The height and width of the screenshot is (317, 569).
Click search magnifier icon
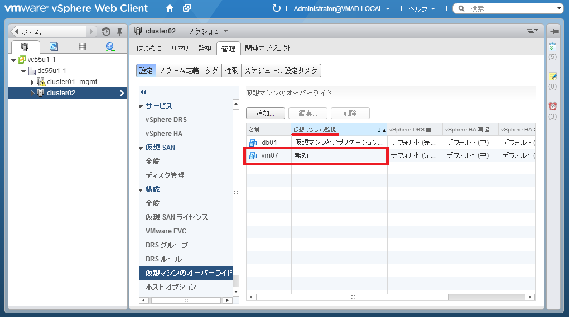[x=461, y=8]
